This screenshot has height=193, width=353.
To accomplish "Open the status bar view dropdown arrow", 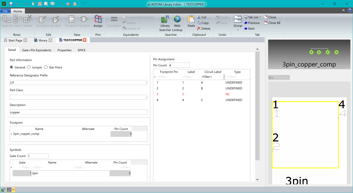I will tap(14, 190).
